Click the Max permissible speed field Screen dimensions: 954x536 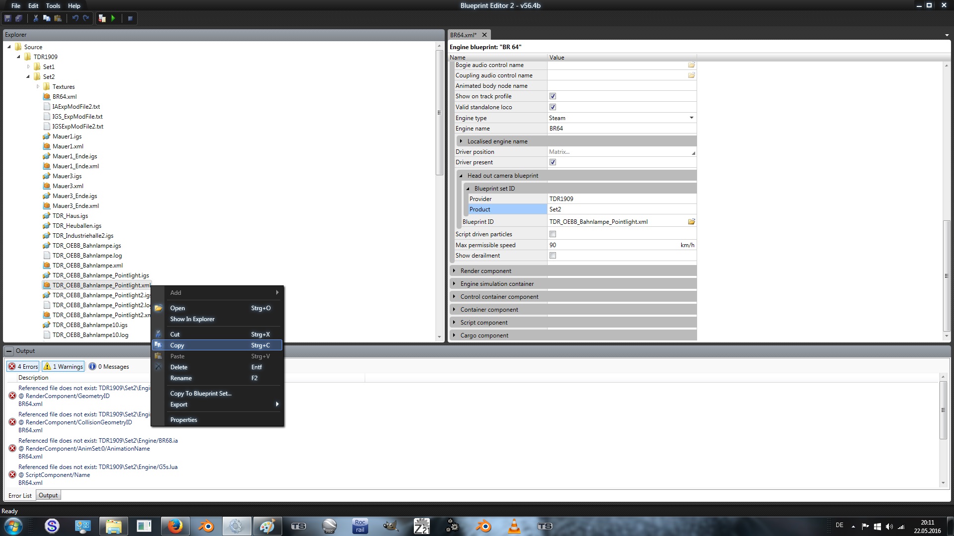tap(611, 245)
